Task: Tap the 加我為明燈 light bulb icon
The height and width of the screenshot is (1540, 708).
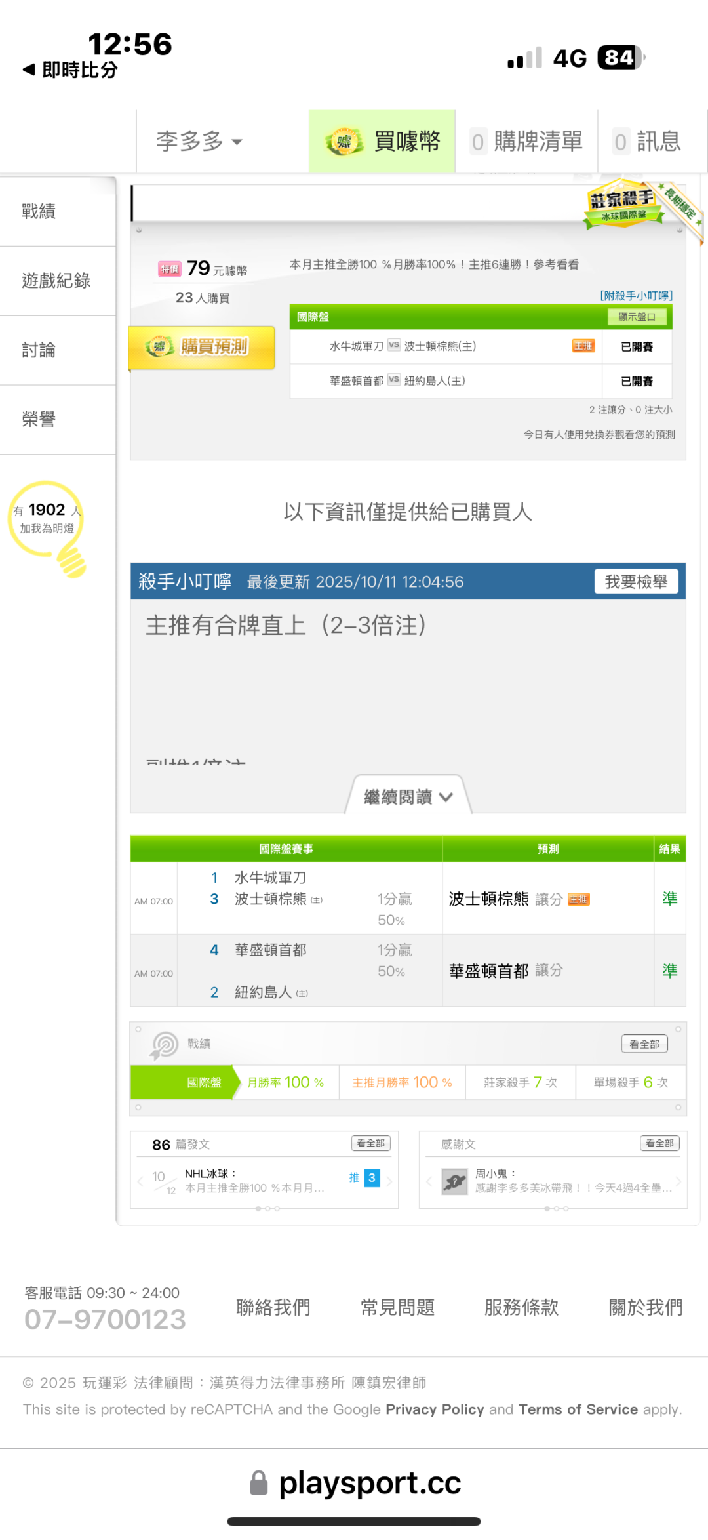Action: 47,528
